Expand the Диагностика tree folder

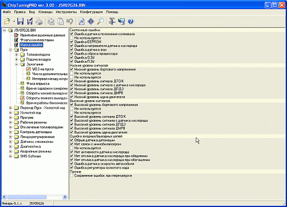11,147
